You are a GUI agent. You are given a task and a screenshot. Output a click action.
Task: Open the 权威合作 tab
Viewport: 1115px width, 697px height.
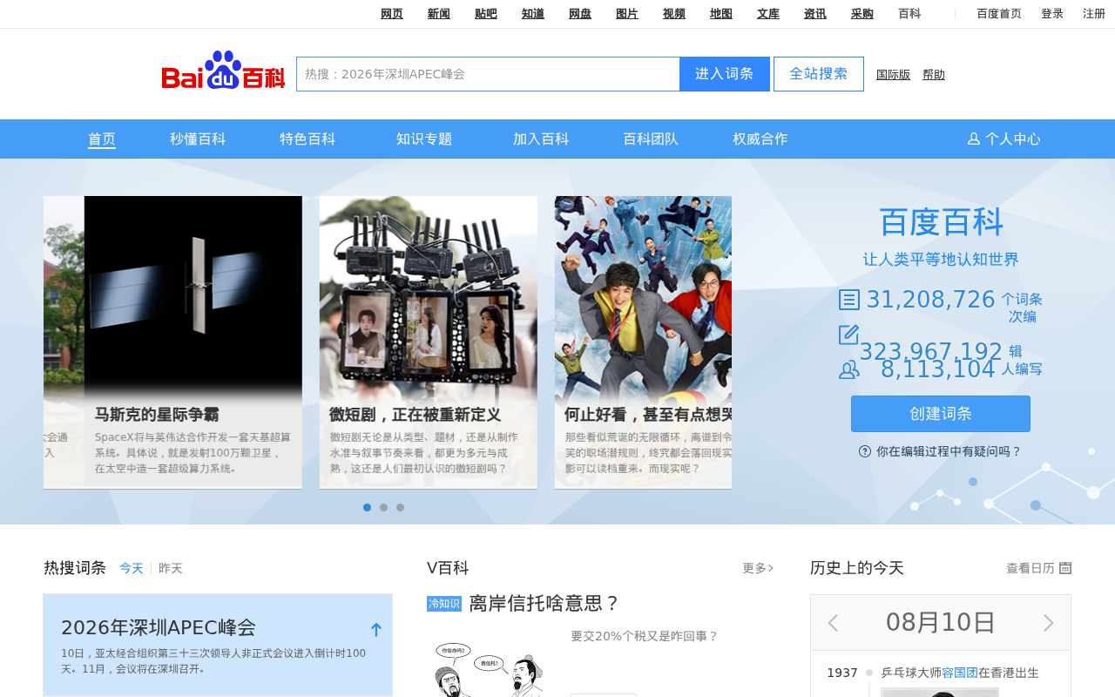pyautogui.click(x=760, y=139)
